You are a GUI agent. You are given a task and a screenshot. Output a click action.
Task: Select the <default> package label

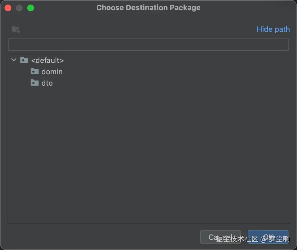click(47, 60)
